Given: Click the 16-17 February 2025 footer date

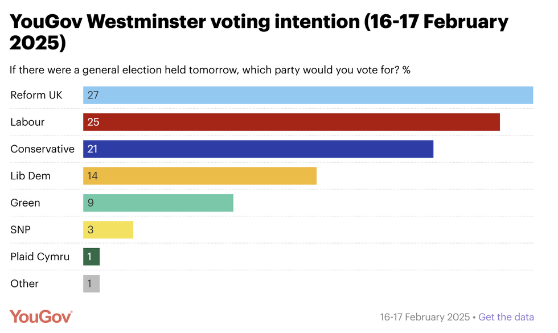Looking at the screenshot, I should tap(425, 317).
